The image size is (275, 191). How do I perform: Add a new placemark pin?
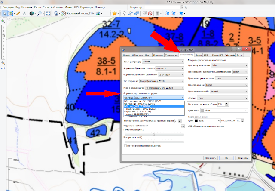coord(124,13)
